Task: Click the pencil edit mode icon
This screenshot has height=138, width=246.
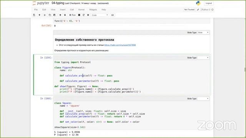Action: [198, 10]
